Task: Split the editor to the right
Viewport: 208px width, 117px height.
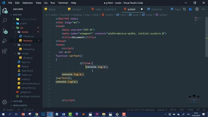Action: coord(197,9)
